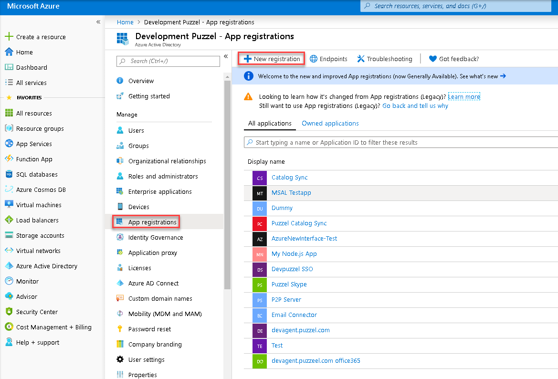The image size is (558, 379).
Task: Click the Learn more link
Action: tap(463, 96)
